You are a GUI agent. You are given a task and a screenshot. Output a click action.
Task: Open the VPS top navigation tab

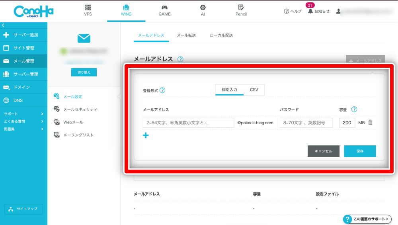coord(88,11)
